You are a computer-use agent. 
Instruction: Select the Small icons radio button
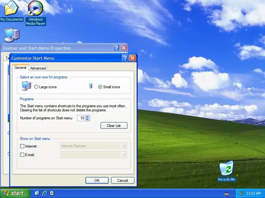pos(100,87)
